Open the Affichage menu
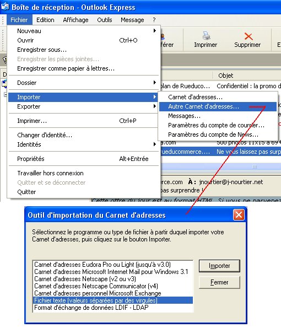This screenshot has width=281, height=328. tap(75, 20)
